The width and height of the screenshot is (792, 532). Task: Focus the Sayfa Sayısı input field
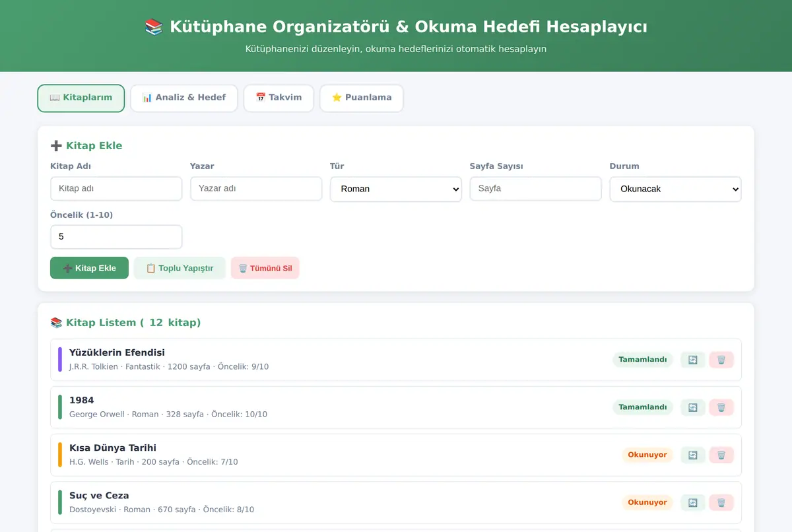536,189
